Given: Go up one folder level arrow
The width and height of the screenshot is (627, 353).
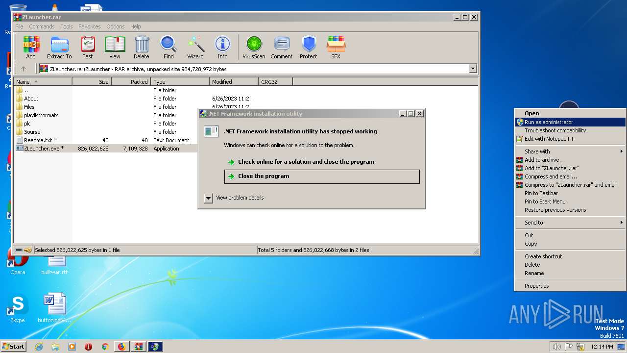Looking at the screenshot, I should point(23,69).
